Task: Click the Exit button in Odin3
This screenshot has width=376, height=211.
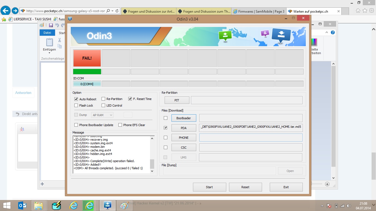Action: click(286, 187)
